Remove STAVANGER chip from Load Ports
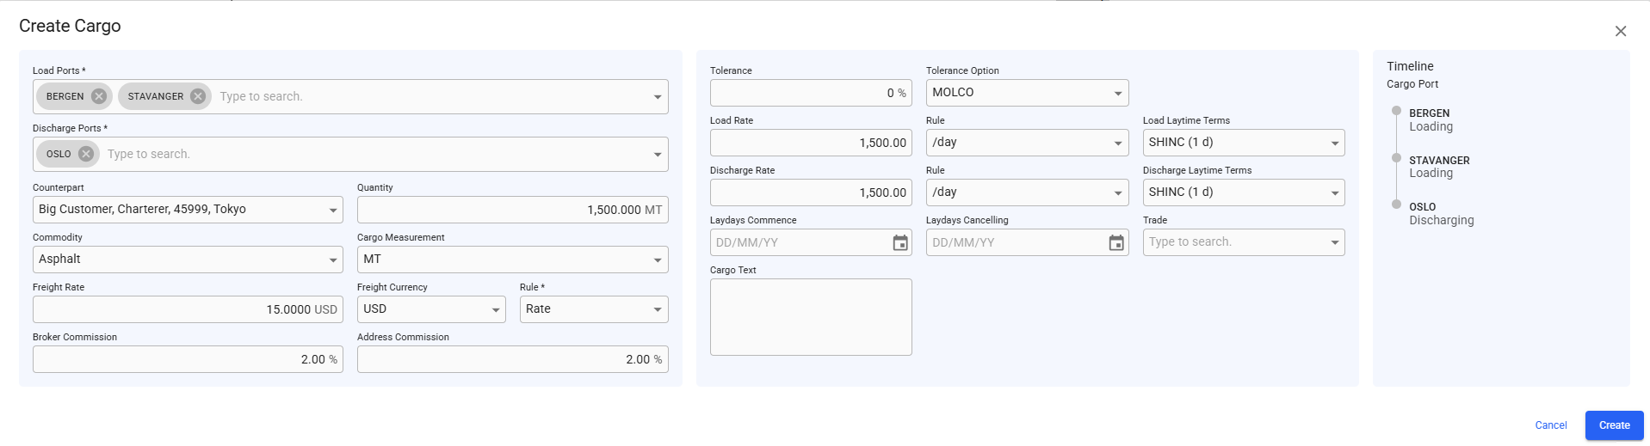This screenshot has height=446, width=1650. (x=198, y=96)
